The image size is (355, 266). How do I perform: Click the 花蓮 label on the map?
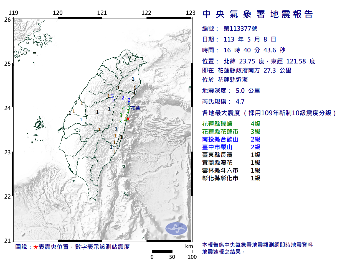(135, 108)
